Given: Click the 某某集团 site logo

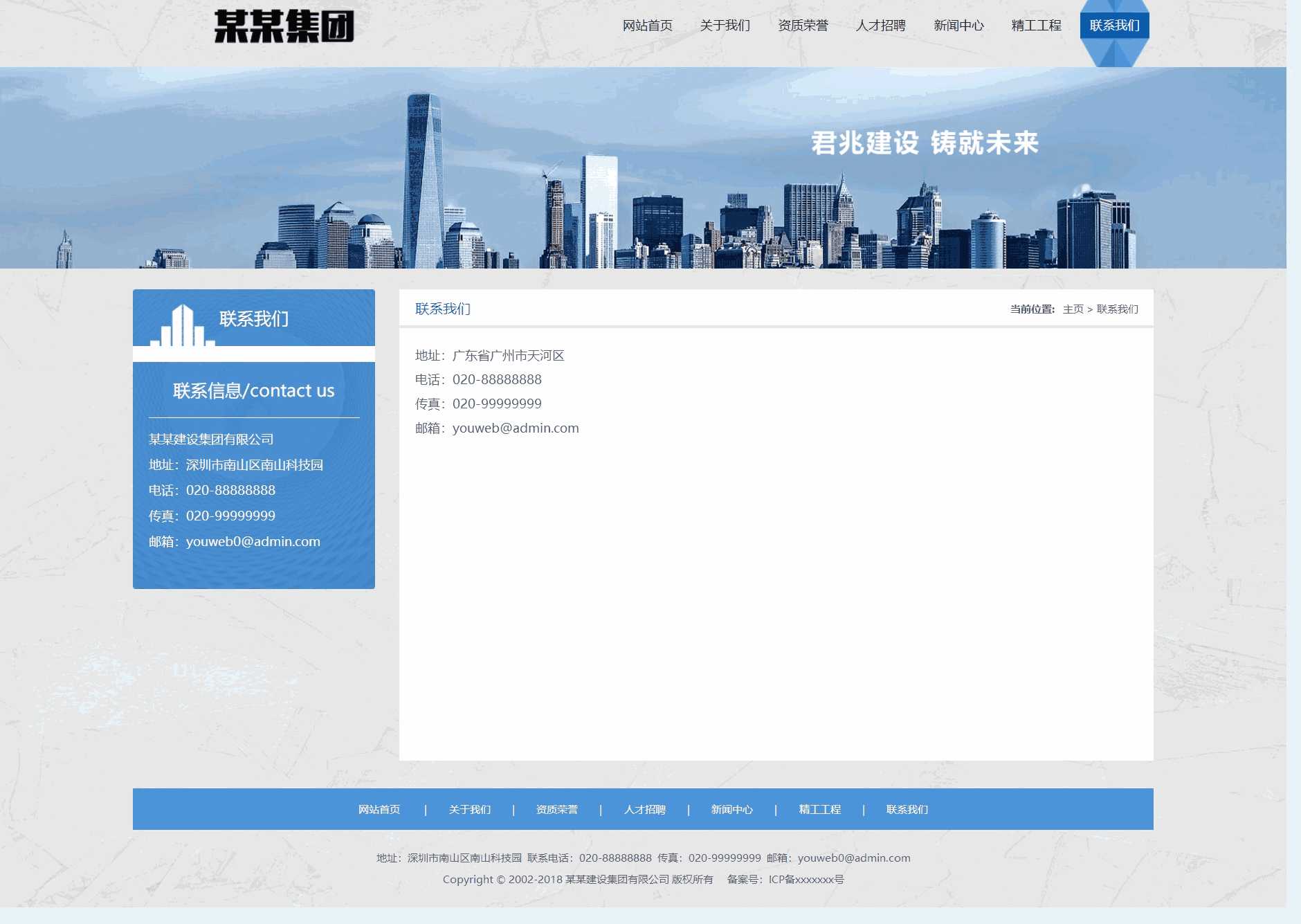Looking at the screenshot, I should [284, 26].
